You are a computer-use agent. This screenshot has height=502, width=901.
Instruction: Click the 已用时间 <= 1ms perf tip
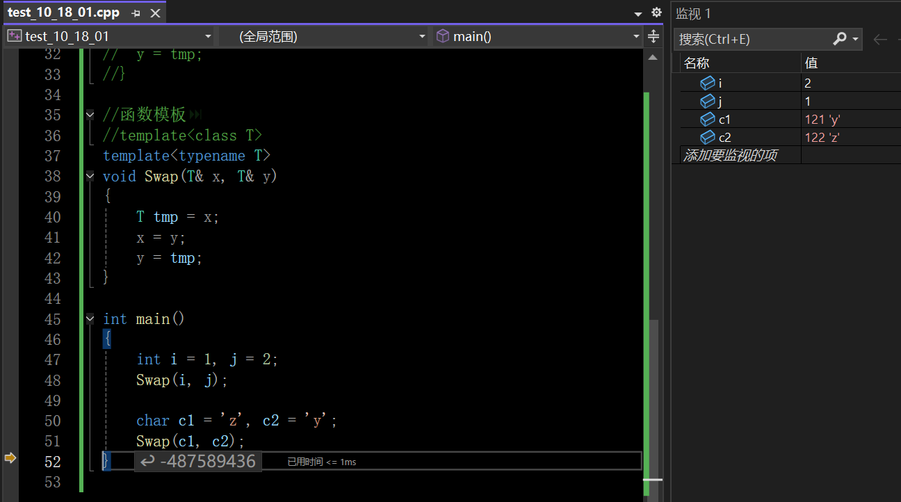tap(322, 462)
